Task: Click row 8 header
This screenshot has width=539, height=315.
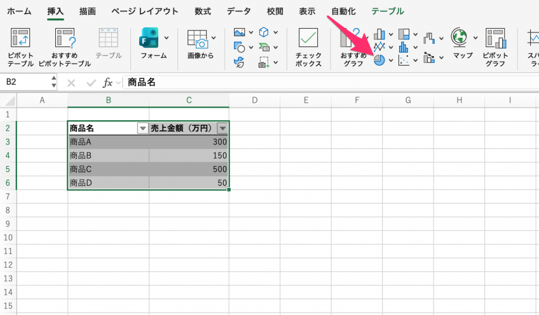Action: 8,210
